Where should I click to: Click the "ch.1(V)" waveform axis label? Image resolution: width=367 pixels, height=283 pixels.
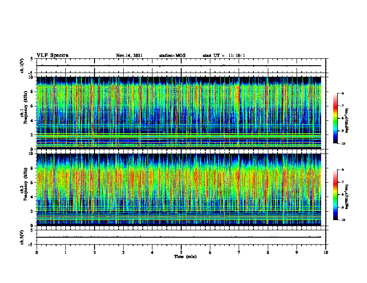pyautogui.click(x=22, y=66)
